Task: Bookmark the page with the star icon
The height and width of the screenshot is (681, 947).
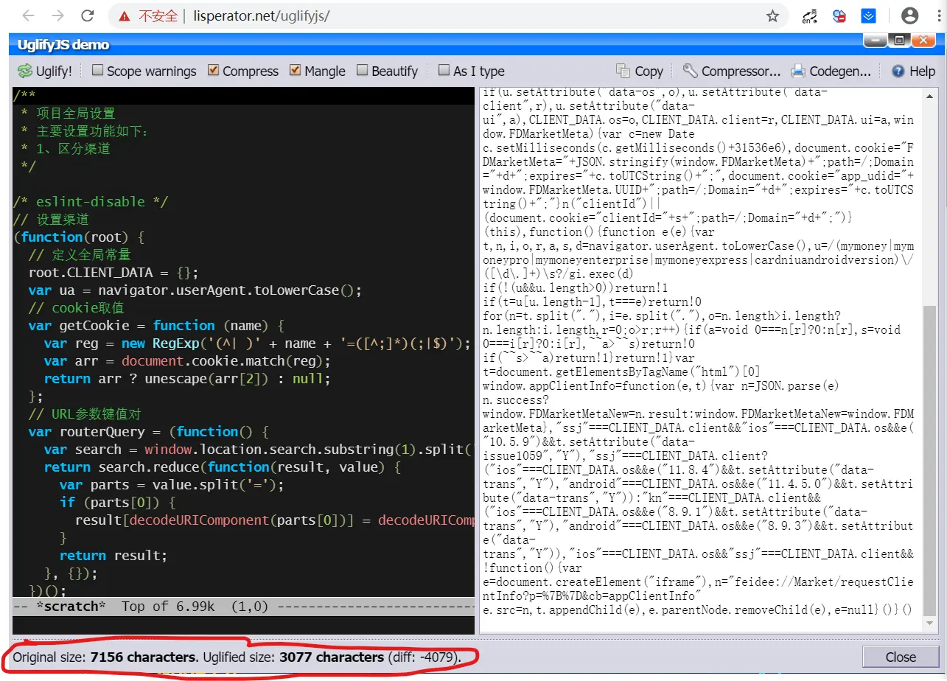Action: tap(772, 15)
